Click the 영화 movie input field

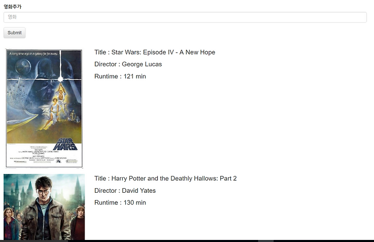pos(185,18)
